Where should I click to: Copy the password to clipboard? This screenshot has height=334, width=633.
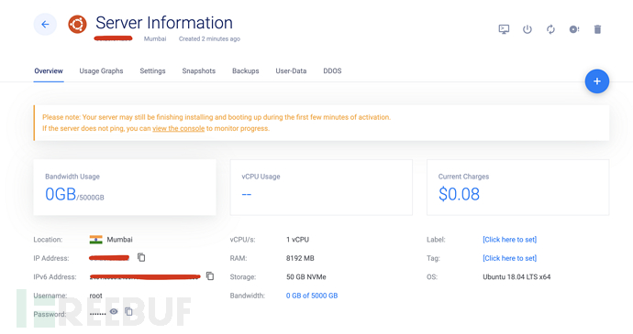128,311
